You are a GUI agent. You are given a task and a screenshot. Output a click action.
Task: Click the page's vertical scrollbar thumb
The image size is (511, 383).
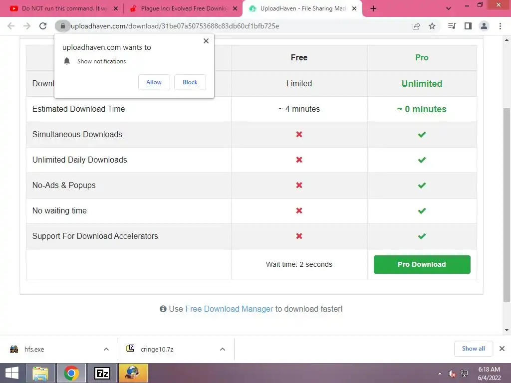click(x=507, y=205)
